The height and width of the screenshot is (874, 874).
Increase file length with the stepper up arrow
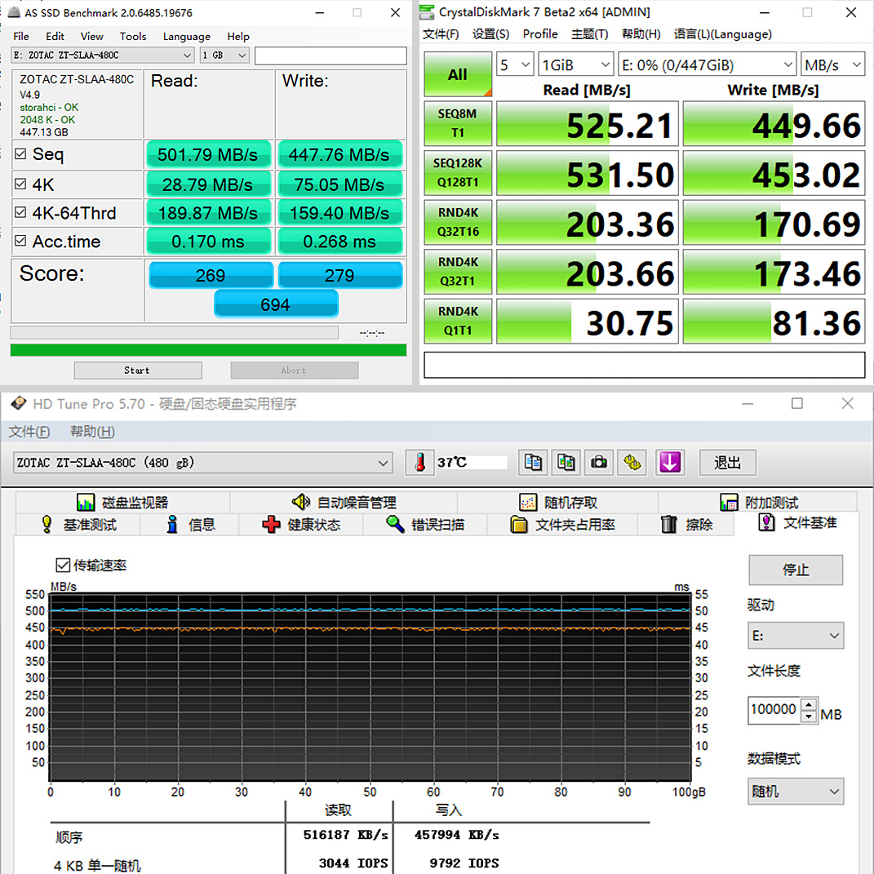pos(809,704)
